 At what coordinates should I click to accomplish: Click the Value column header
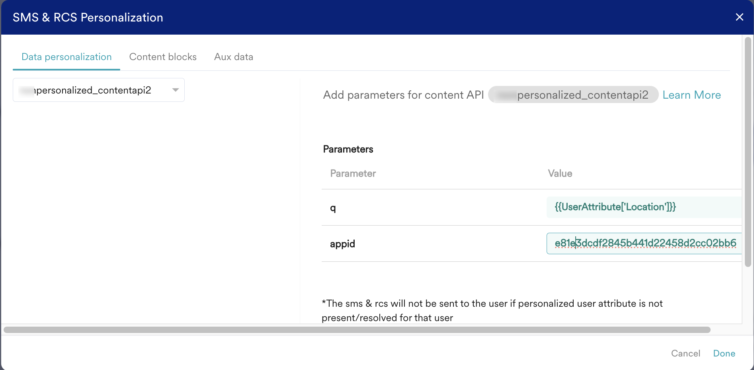click(560, 173)
